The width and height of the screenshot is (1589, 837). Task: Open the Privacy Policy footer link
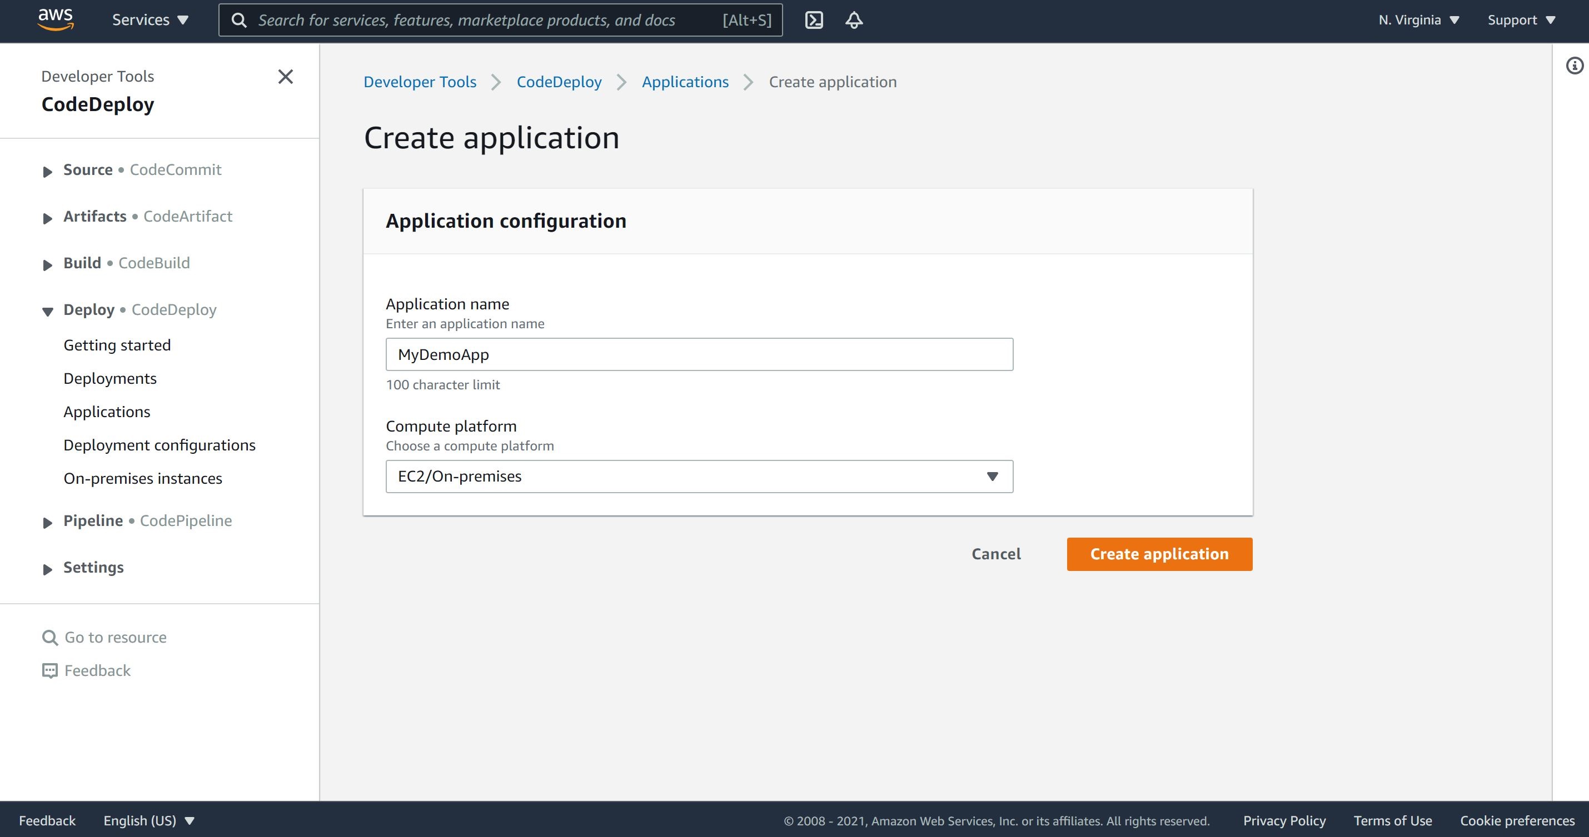1284,820
